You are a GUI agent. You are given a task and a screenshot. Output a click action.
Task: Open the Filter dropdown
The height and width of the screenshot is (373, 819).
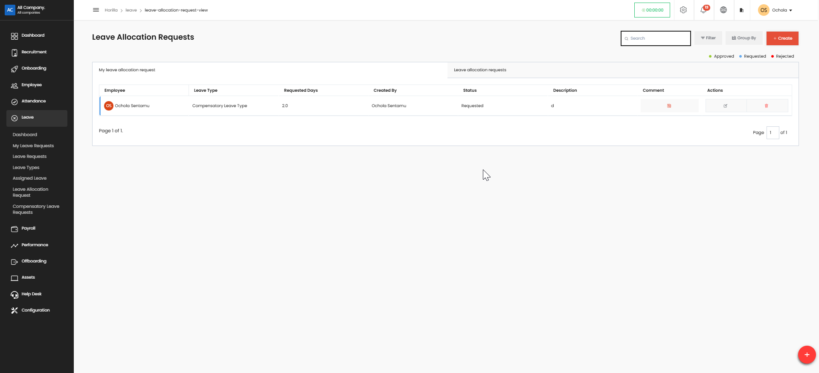pos(708,38)
